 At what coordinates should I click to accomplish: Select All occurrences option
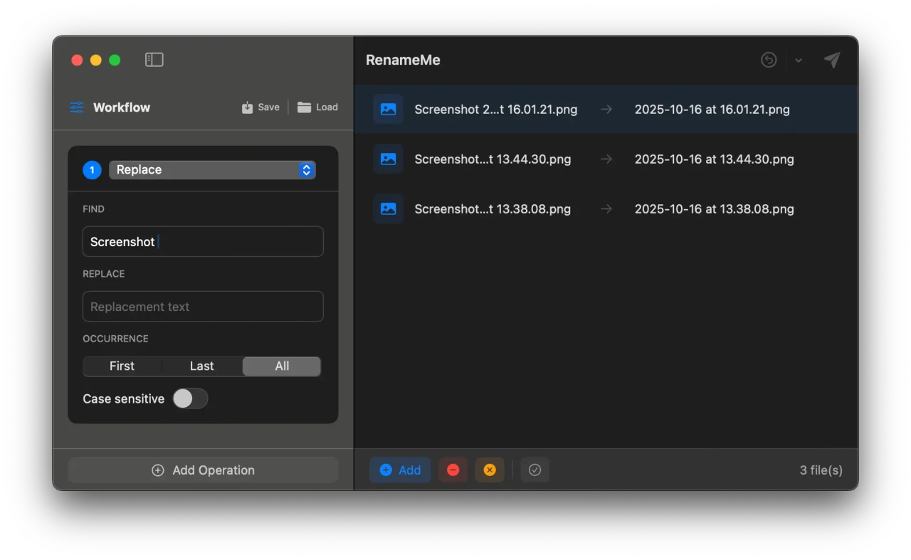point(282,366)
